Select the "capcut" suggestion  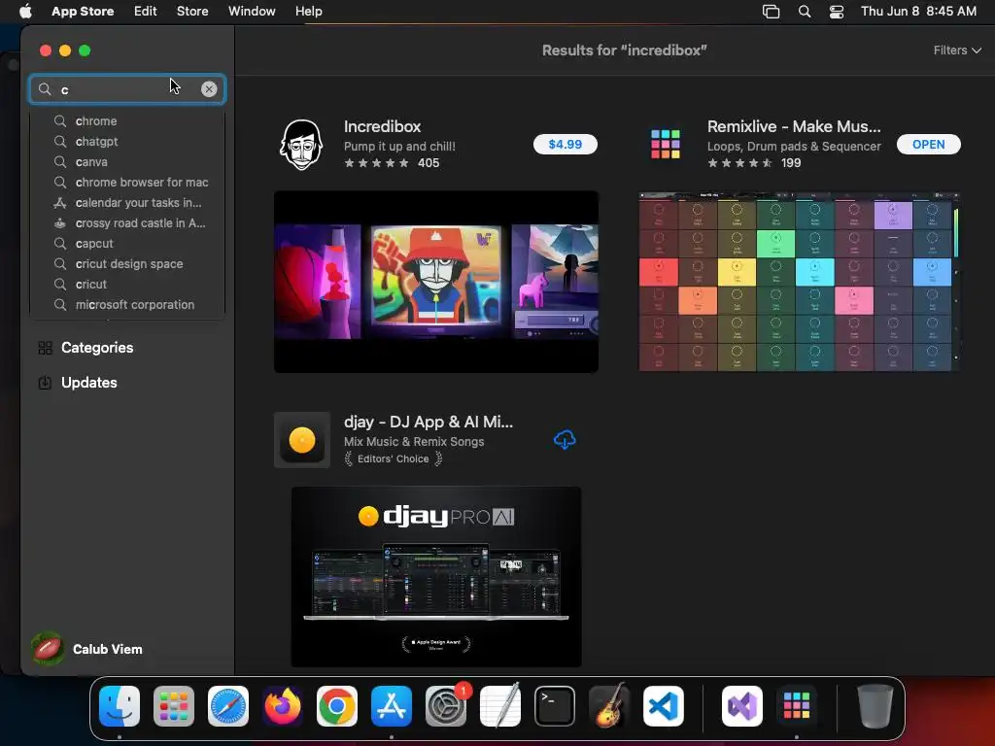click(x=127, y=244)
